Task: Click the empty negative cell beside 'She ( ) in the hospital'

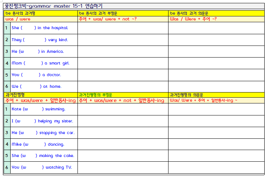Action: (x=123, y=28)
